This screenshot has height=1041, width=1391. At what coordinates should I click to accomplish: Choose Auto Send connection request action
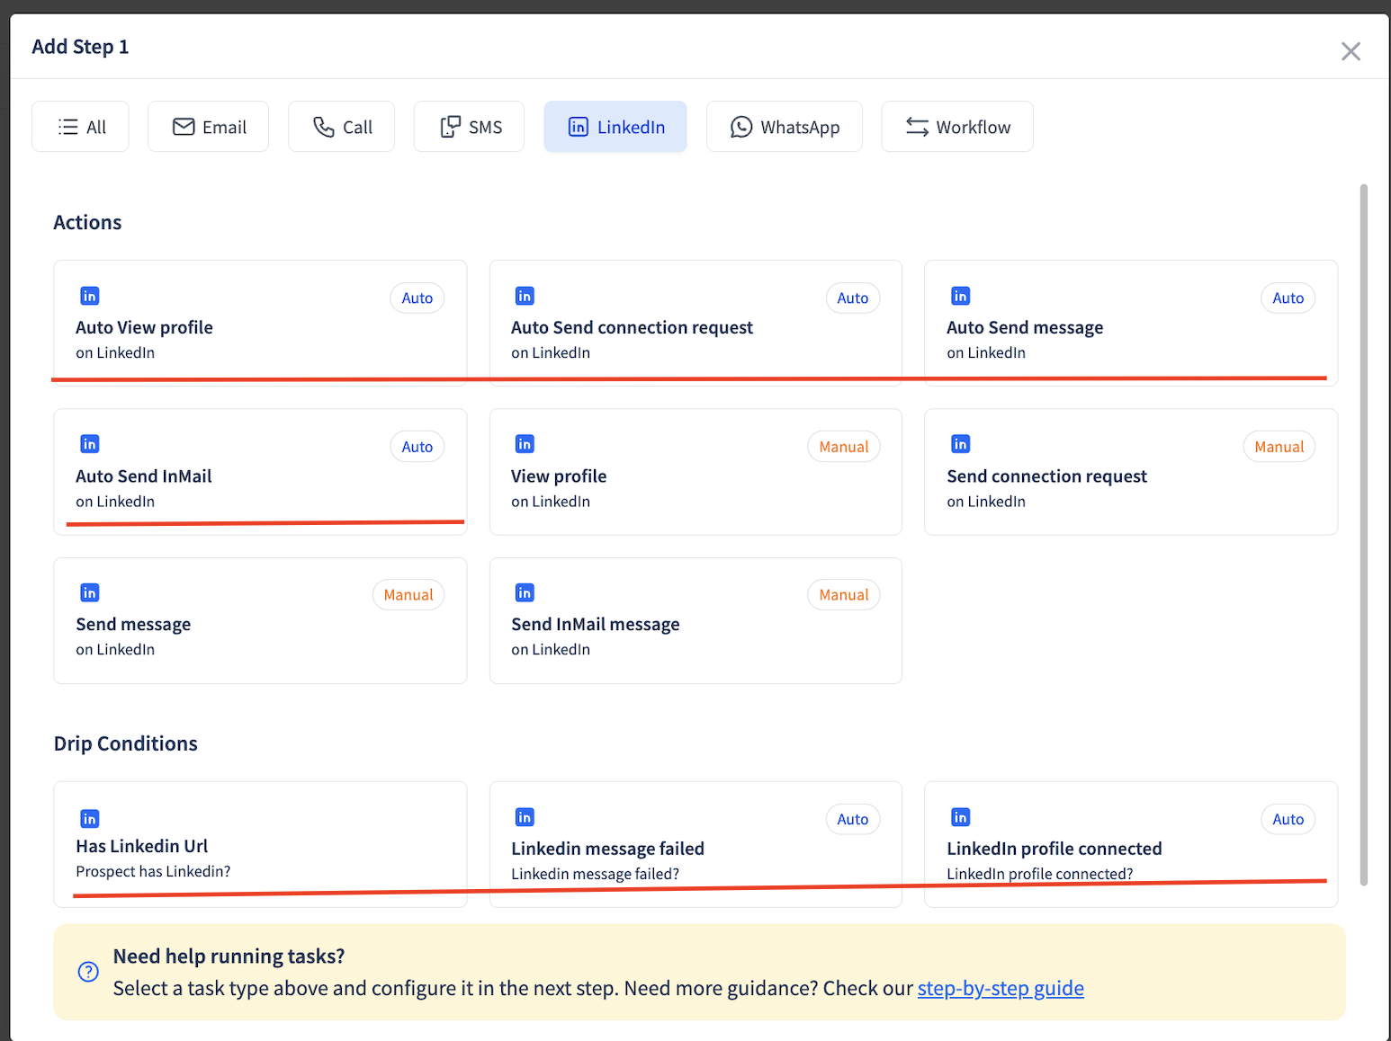tap(695, 323)
